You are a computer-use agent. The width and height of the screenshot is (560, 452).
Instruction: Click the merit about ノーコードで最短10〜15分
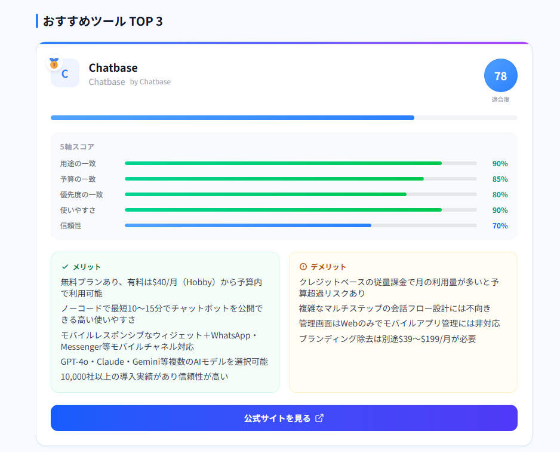(162, 314)
